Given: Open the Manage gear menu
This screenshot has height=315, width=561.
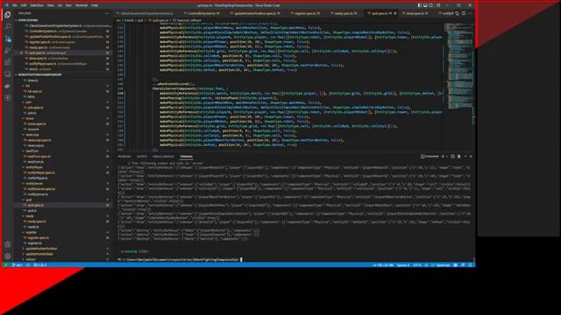Looking at the screenshot, I should point(8,256).
